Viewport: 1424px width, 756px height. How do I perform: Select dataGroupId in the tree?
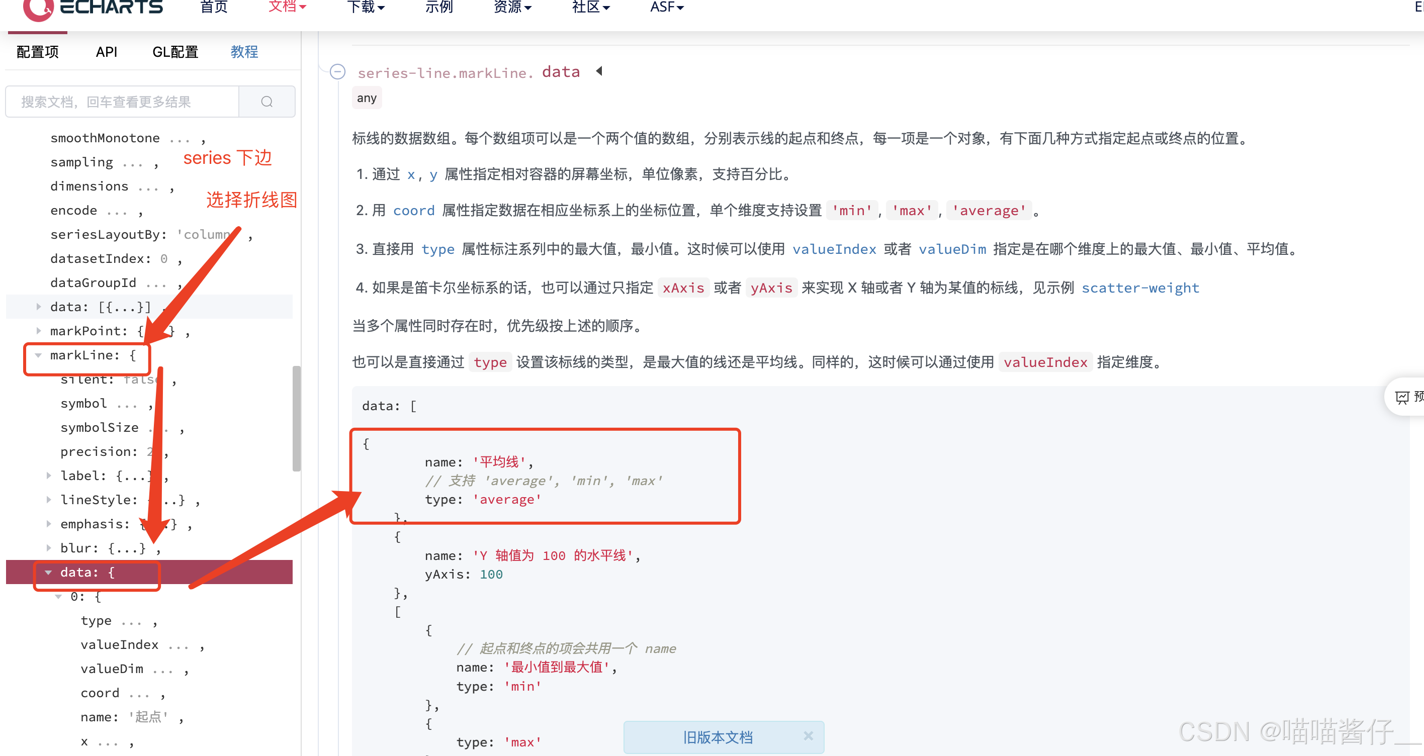[93, 283]
